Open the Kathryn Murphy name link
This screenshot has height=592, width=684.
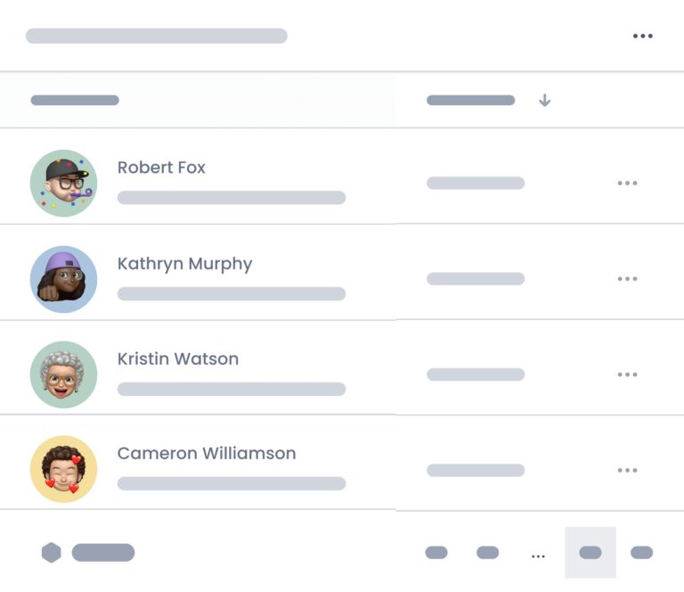[184, 264]
